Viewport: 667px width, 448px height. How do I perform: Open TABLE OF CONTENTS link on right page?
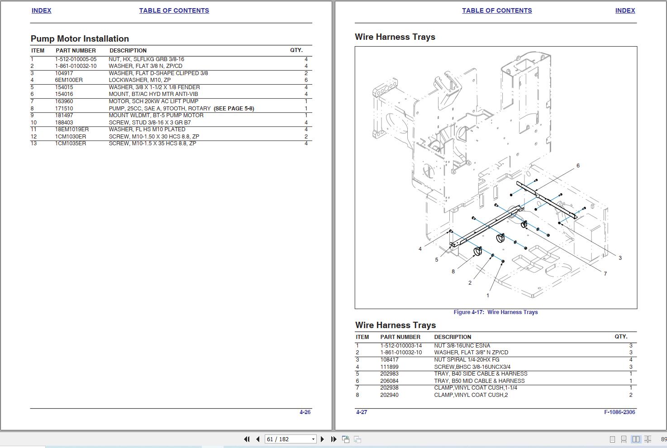497,10
